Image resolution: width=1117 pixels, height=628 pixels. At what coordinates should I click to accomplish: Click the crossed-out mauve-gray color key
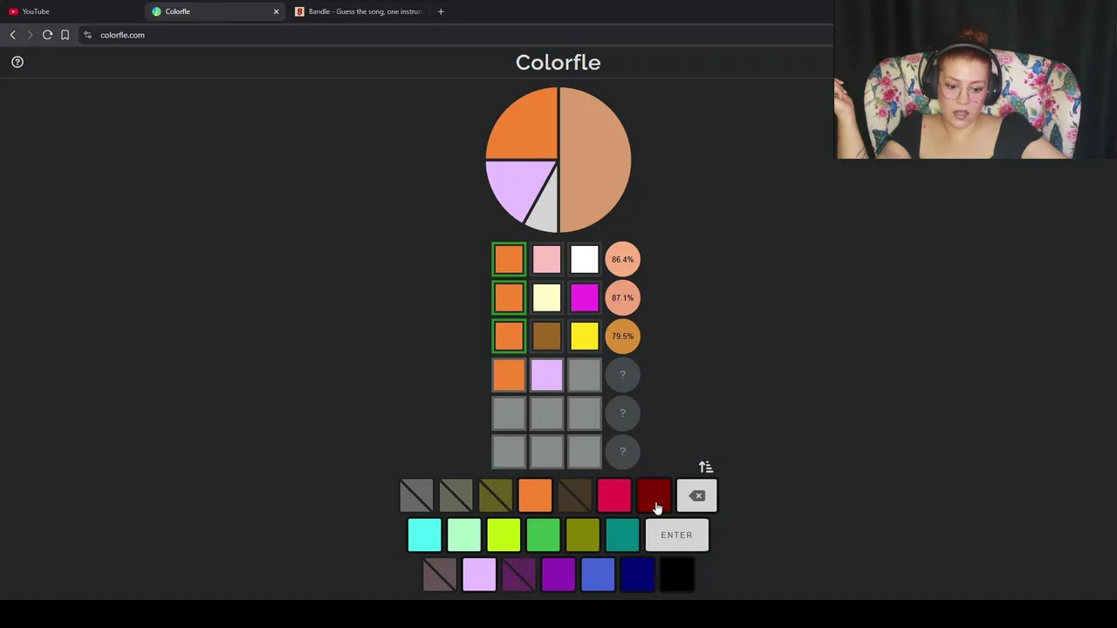(x=440, y=575)
